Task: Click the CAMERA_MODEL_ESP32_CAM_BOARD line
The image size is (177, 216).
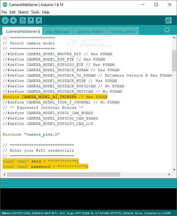Action: point(48,113)
